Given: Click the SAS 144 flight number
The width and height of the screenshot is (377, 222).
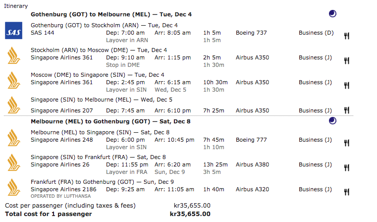Looking at the screenshot, I should 42,33.
